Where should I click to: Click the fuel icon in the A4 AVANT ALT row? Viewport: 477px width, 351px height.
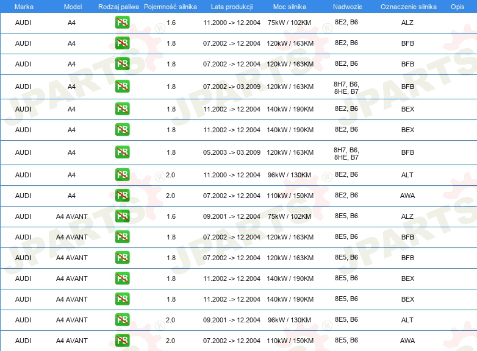coord(122,319)
